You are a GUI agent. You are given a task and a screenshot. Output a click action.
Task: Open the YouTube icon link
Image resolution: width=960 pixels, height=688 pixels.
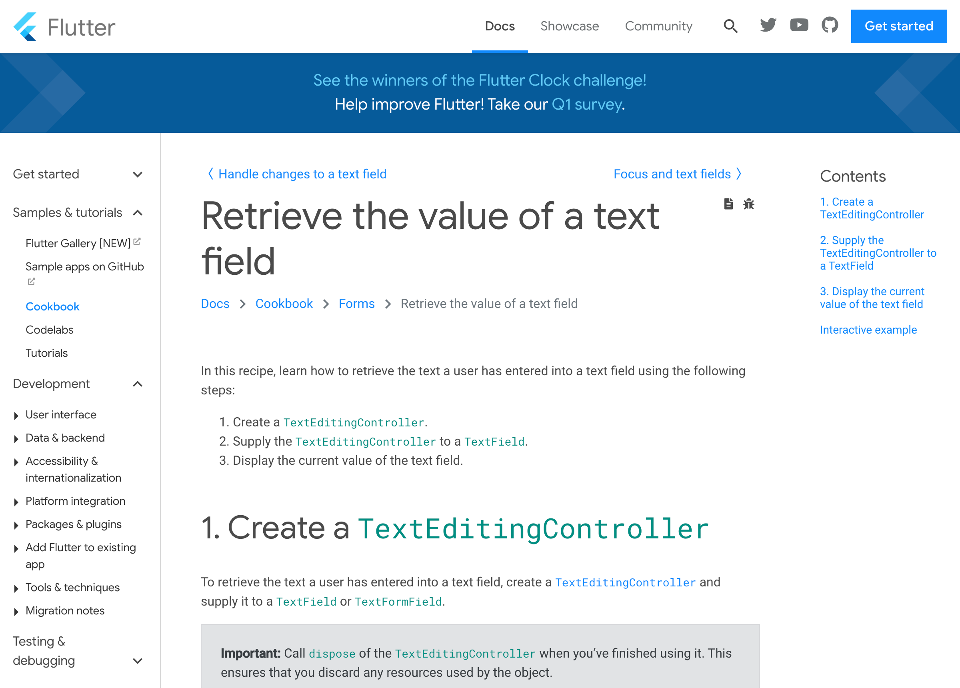(799, 26)
